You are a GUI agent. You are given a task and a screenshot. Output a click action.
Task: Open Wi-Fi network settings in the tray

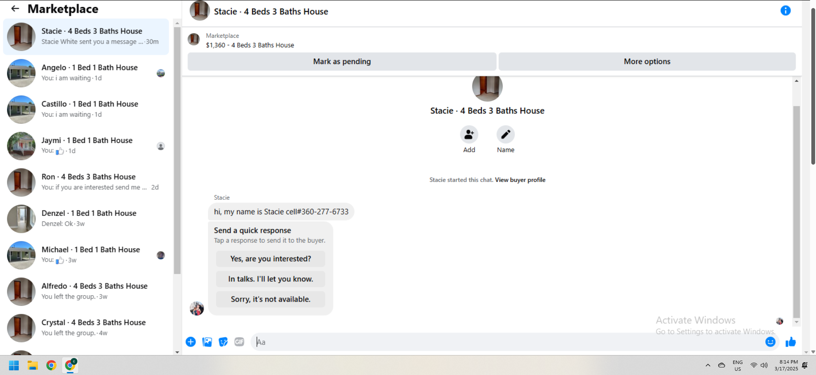point(753,365)
